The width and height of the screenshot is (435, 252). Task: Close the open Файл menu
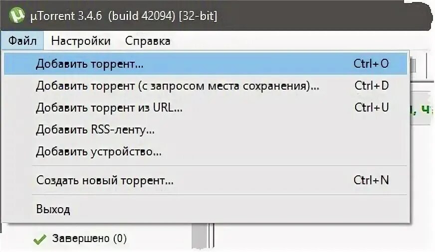point(22,41)
